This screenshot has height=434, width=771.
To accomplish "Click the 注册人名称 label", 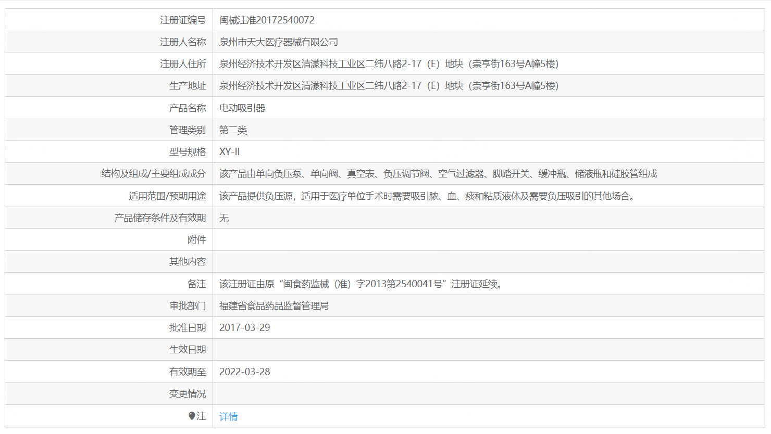I will pyautogui.click(x=183, y=42).
